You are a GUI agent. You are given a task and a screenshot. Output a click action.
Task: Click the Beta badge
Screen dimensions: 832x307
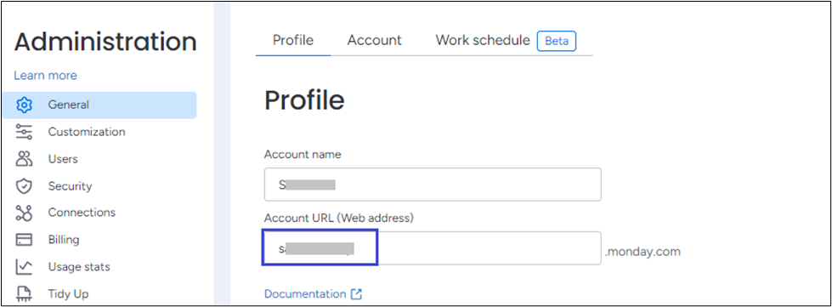(557, 41)
